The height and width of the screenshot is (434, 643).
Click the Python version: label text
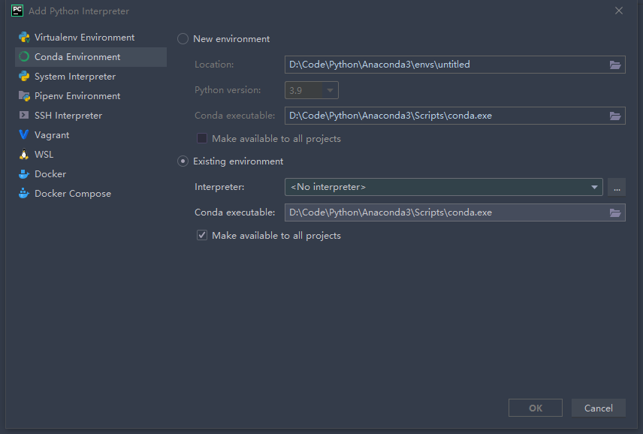(x=228, y=90)
